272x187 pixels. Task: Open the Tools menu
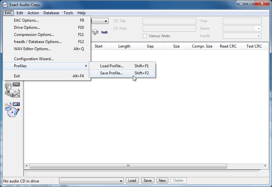pyautogui.click(x=68, y=13)
